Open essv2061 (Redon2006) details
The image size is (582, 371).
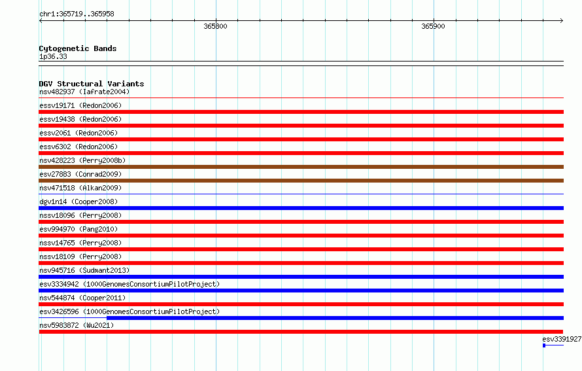pyautogui.click(x=78, y=133)
